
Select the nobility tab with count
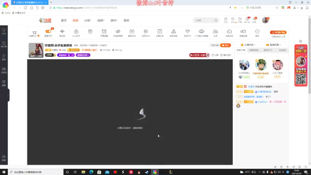point(268,50)
